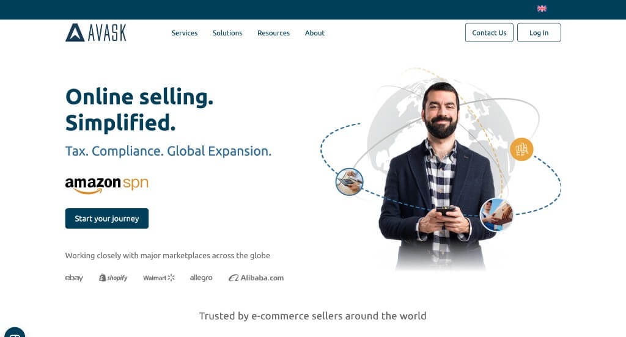Click the card payment circular thumbnail
626x337 pixels.
349,182
